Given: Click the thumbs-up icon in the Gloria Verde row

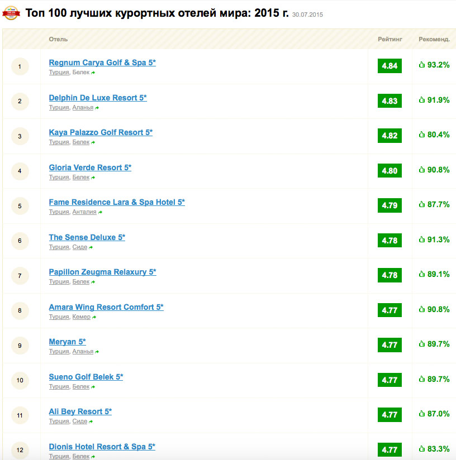Looking at the screenshot, I should pyautogui.click(x=422, y=170).
